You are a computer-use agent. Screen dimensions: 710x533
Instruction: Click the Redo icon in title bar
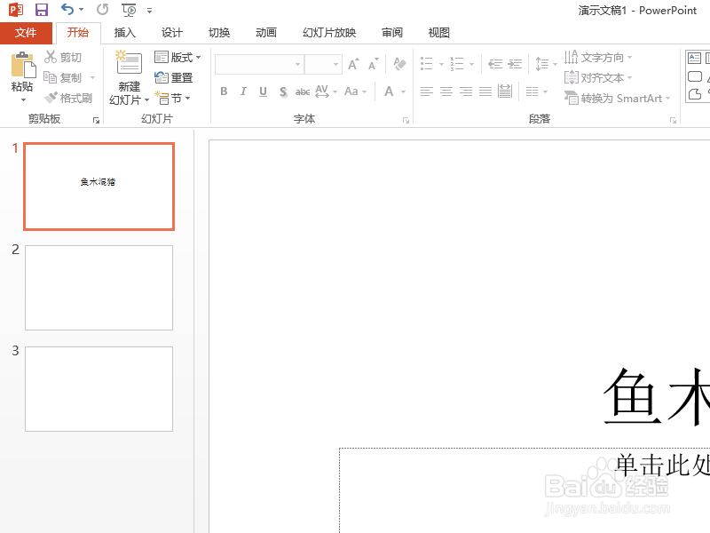[103, 10]
